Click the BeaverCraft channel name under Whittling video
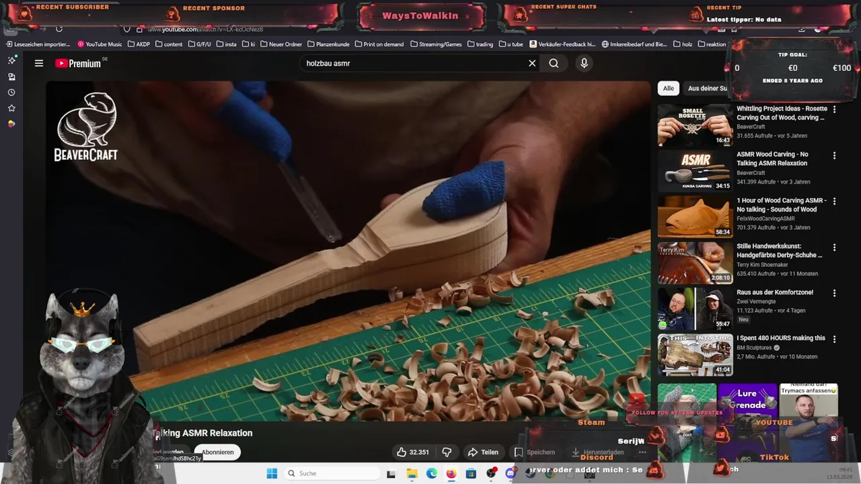 [x=751, y=126]
